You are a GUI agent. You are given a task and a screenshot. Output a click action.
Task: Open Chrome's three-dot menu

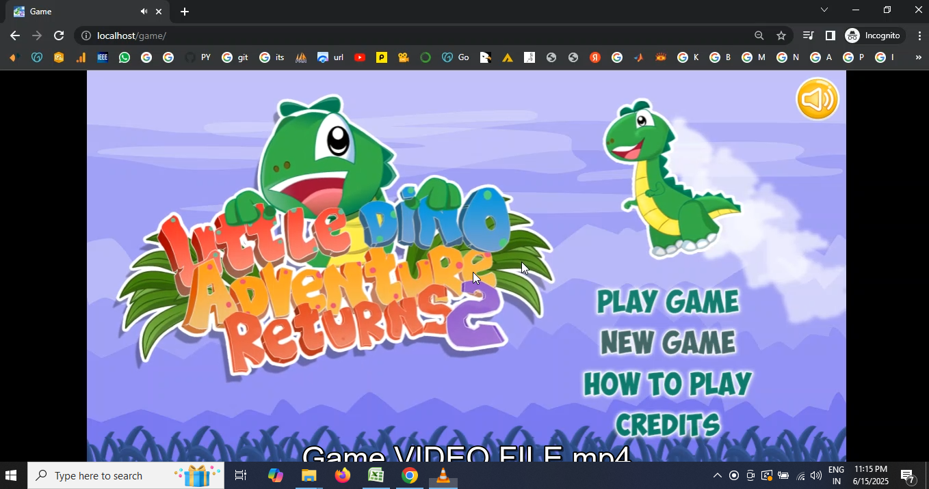pyautogui.click(x=919, y=36)
